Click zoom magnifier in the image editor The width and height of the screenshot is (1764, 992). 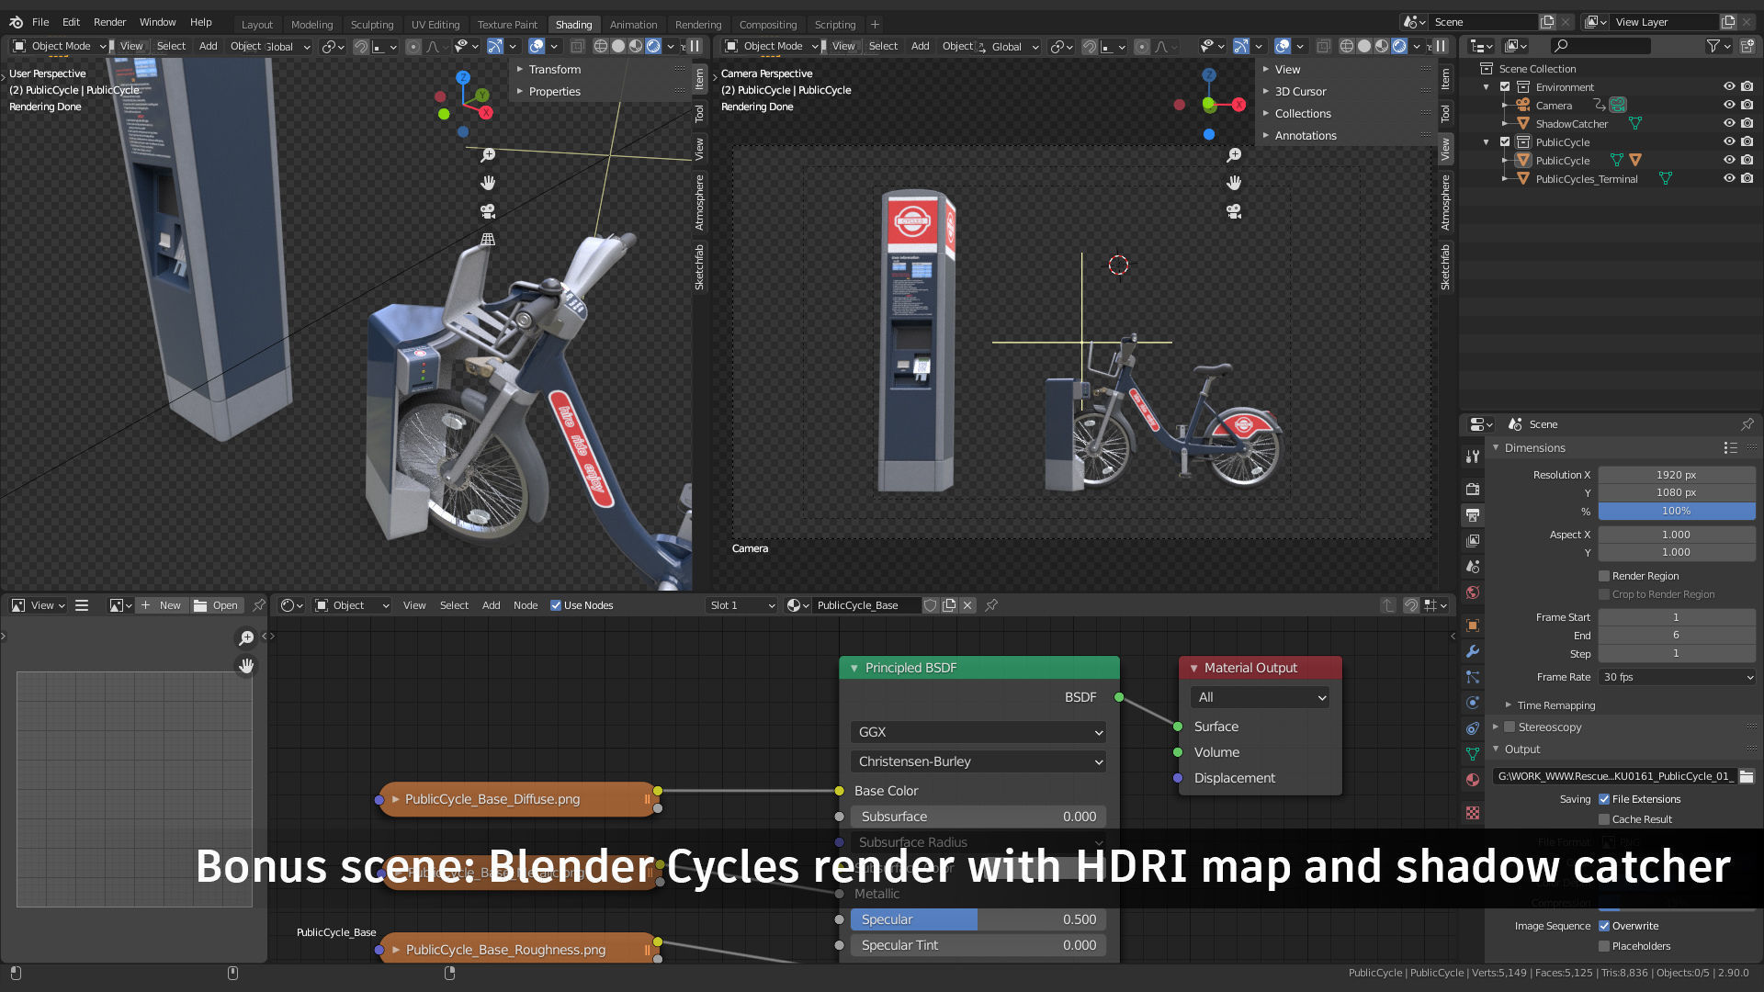point(246,637)
